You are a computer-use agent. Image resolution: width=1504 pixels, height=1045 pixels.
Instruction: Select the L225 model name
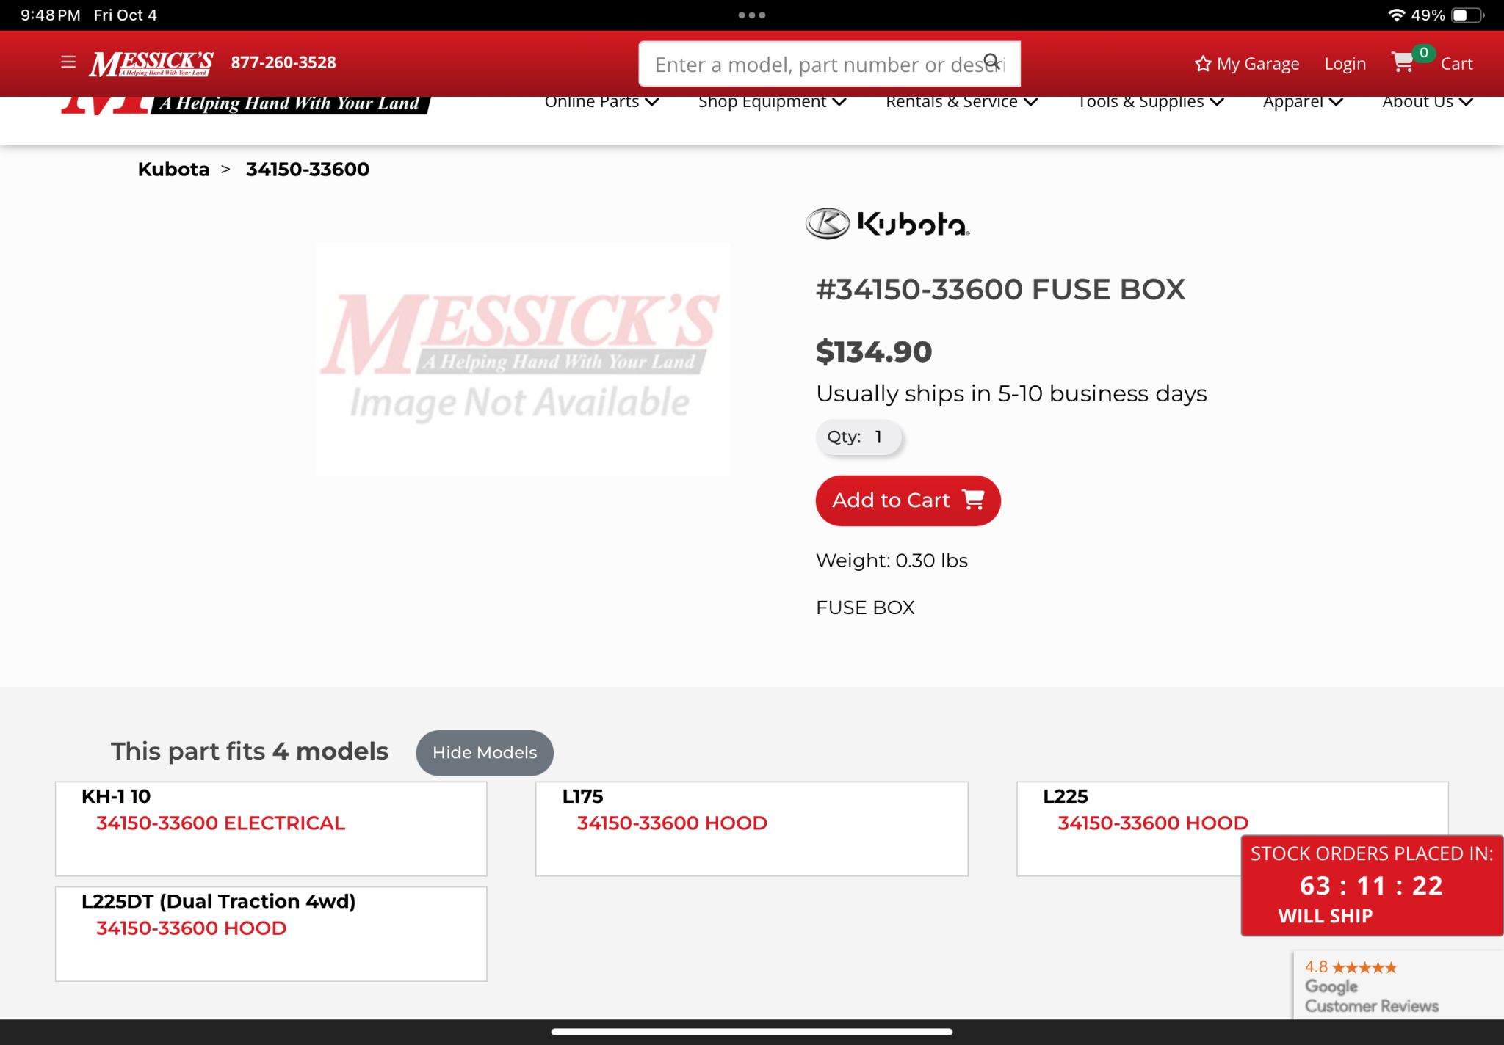pos(1065,796)
